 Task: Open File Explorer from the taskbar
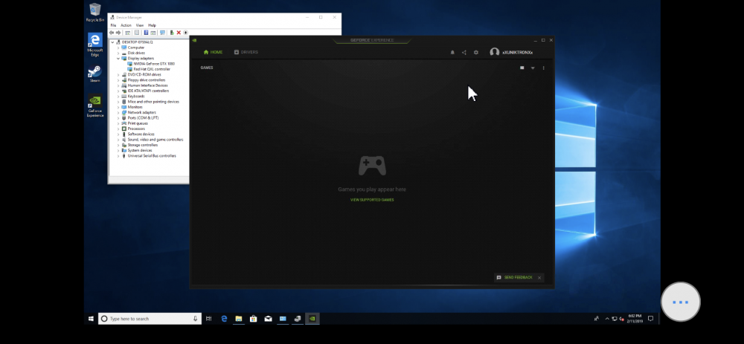[x=239, y=319]
